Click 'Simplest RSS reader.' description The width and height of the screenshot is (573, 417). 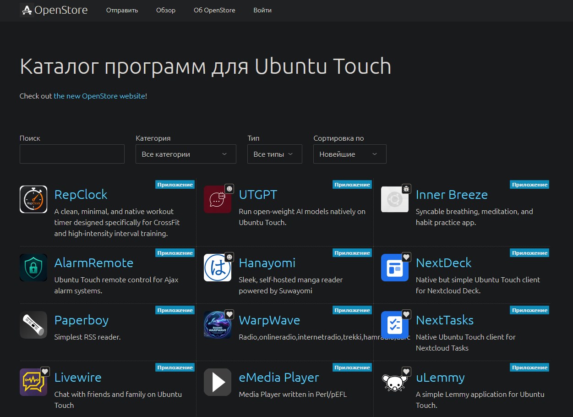click(87, 337)
